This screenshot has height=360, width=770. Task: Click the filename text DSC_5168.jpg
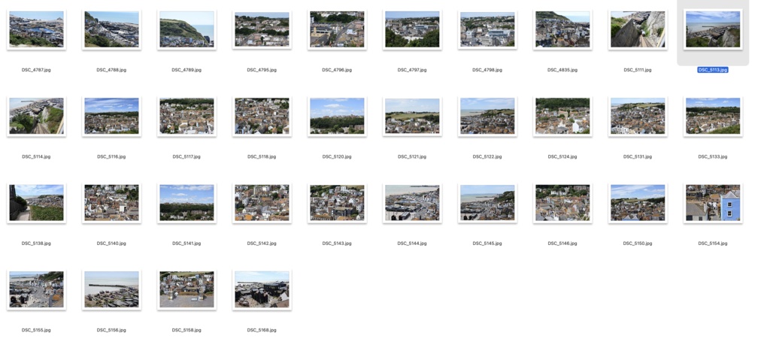262,330
